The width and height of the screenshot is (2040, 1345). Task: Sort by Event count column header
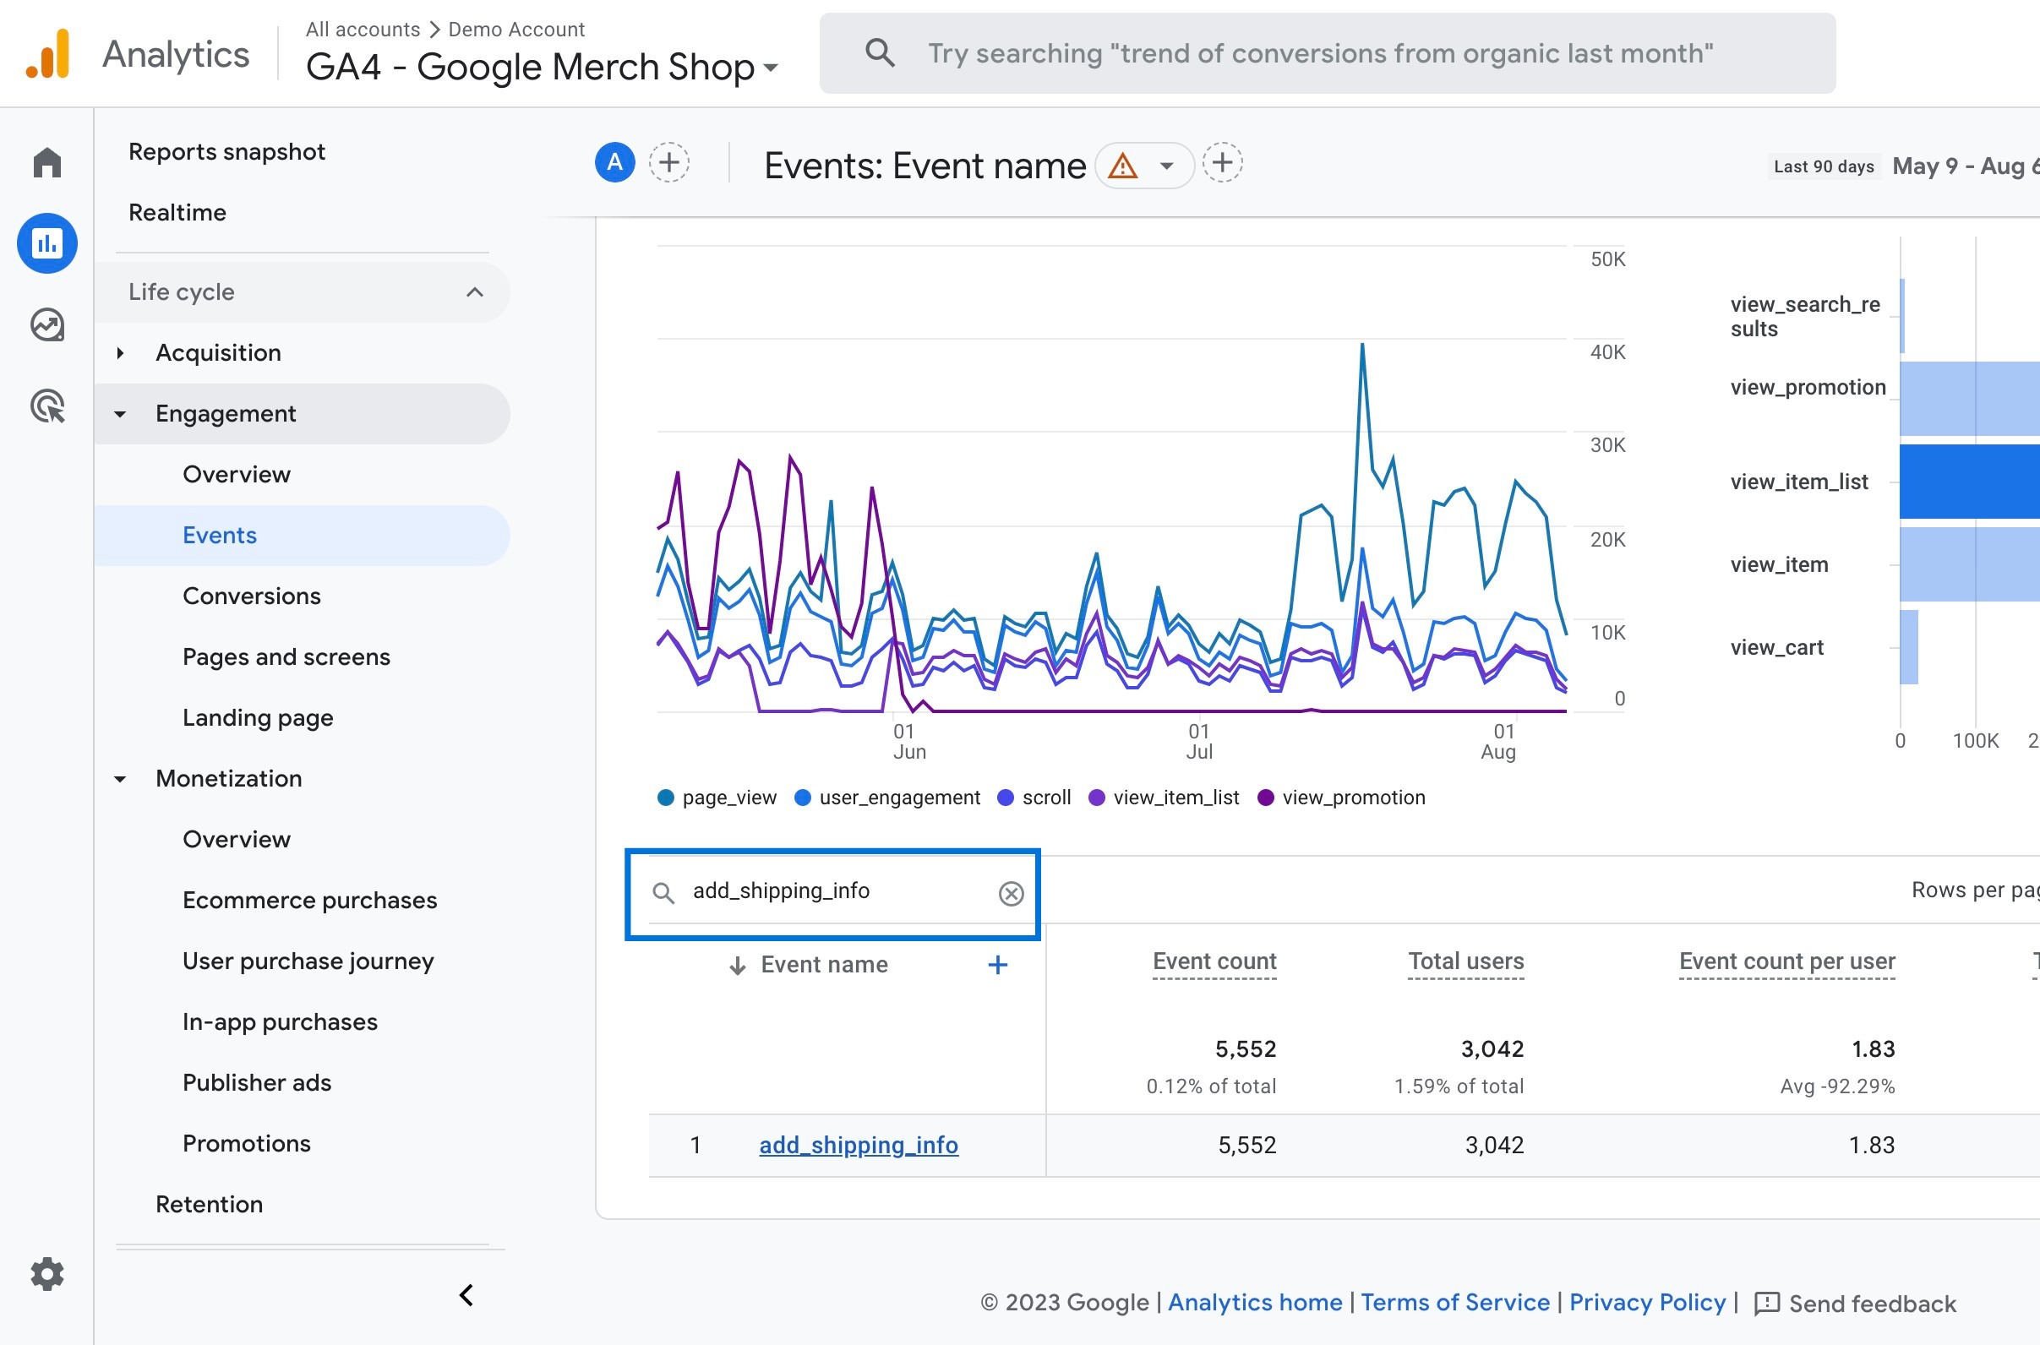pyautogui.click(x=1214, y=961)
